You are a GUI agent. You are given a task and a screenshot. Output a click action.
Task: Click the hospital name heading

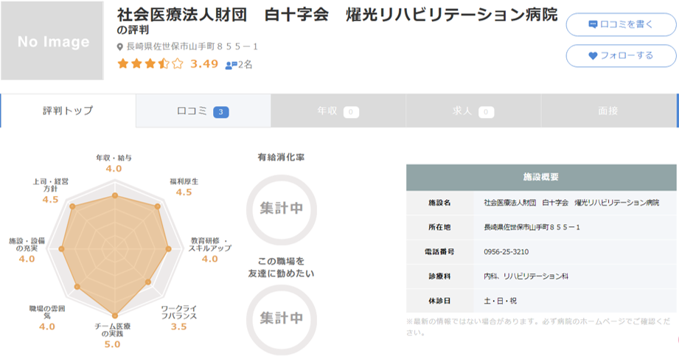[x=337, y=15]
